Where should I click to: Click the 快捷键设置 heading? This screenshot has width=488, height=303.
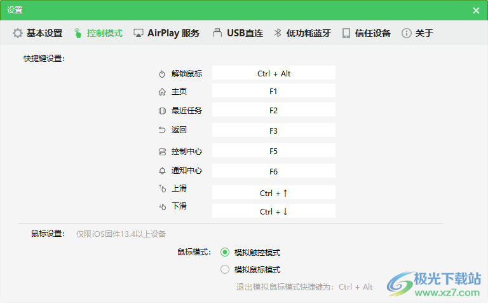pyautogui.click(x=44, y=59)
